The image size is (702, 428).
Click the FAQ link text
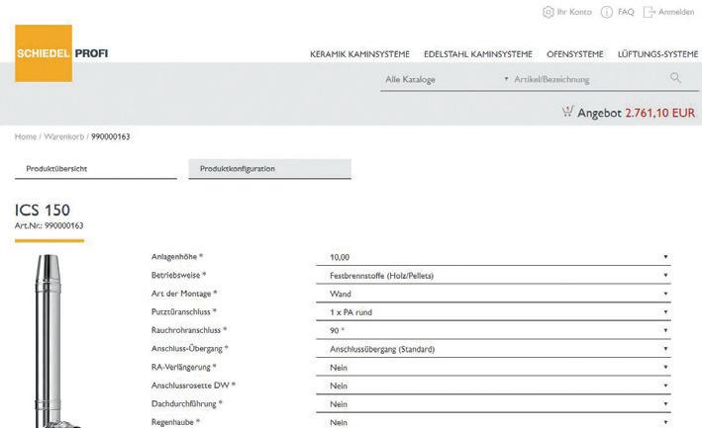point(626,12)
